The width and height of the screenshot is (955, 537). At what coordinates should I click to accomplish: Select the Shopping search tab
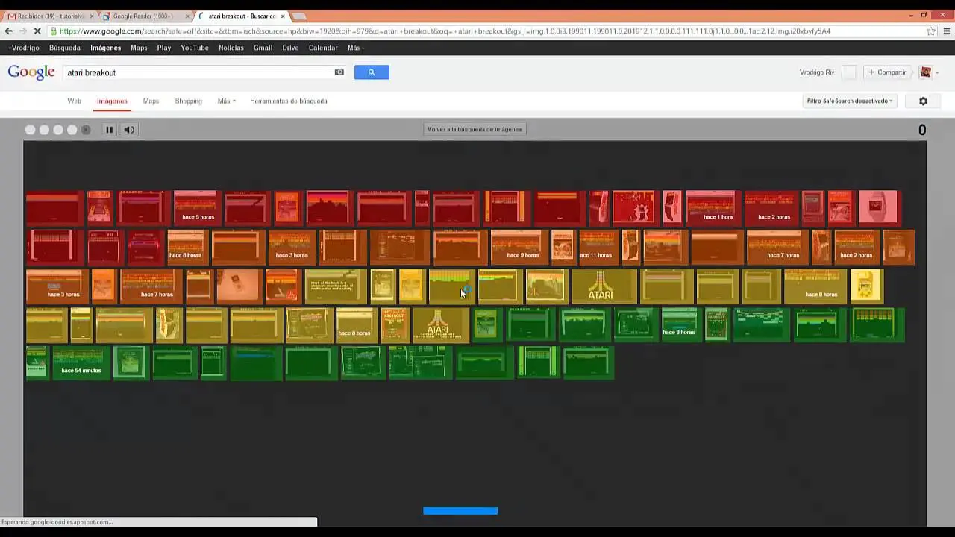pyautogui.click(x=188, y=101)
